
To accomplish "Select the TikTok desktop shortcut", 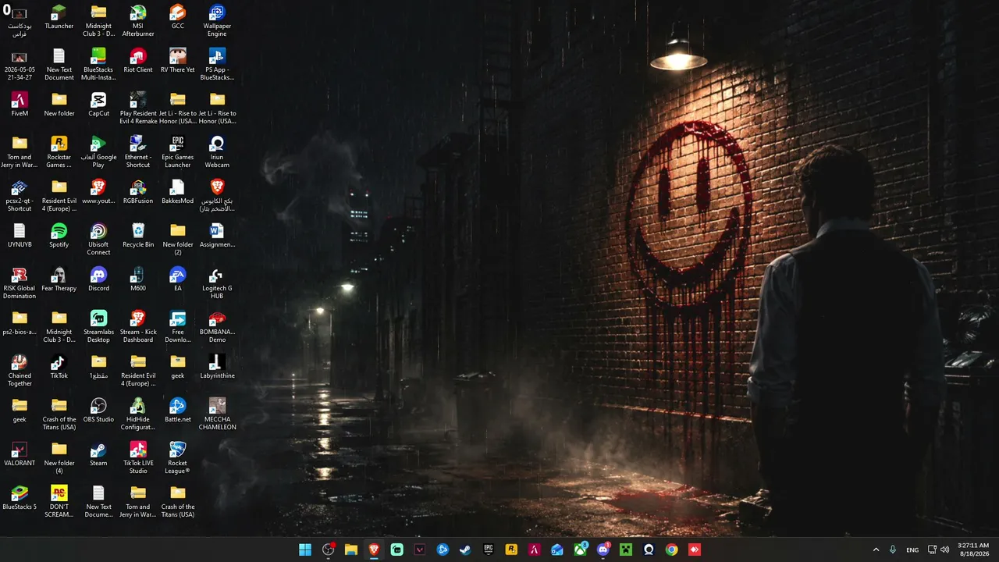I will (59, 367).
